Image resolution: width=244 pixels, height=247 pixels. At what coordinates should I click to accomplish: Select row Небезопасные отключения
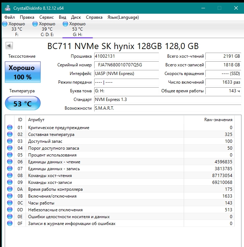point(120,209)
